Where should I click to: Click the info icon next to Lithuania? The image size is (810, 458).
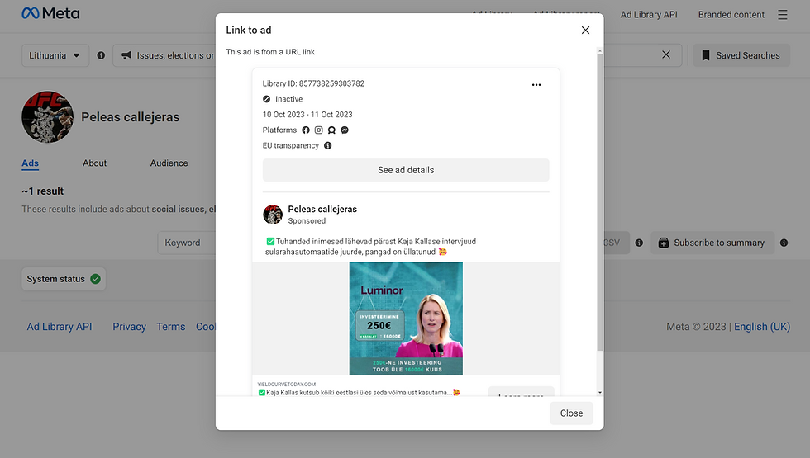click(x=101, y=55)
